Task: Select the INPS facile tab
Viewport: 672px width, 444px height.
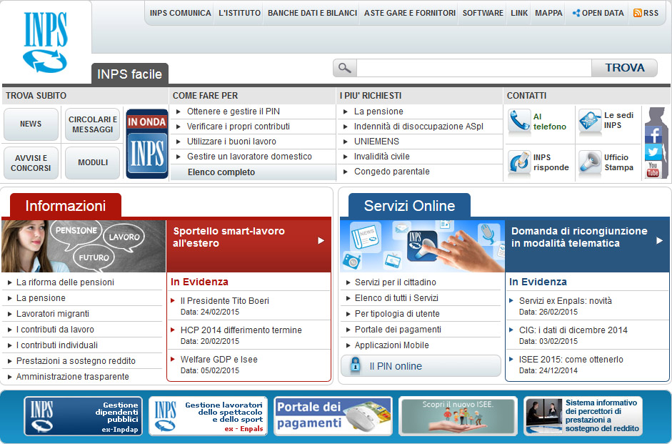Action: coord(130,74)
